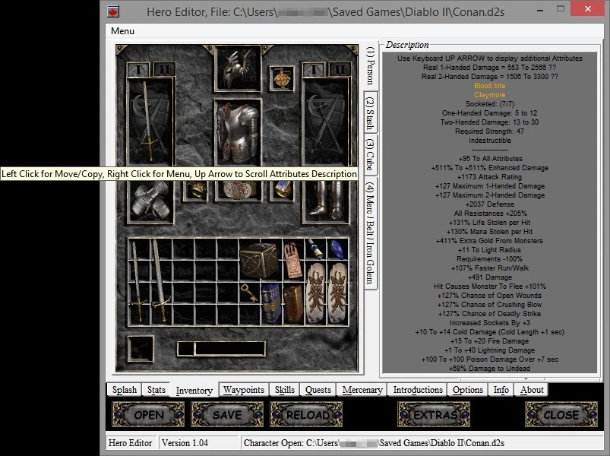Select the claymore in left weapon slot
Viewport: 610px width, 456px height.
pos(150,122)
